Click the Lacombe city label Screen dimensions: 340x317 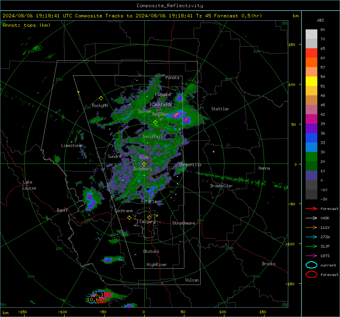click(163, 95)
